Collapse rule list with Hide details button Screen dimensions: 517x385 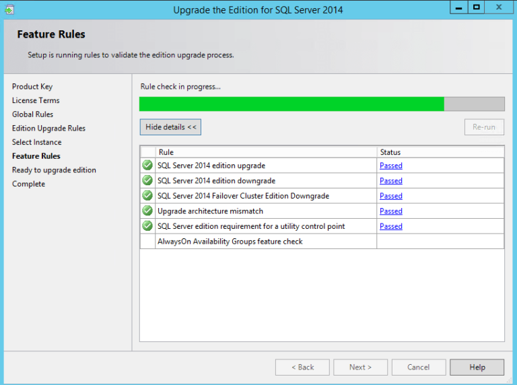coord(170,127)
